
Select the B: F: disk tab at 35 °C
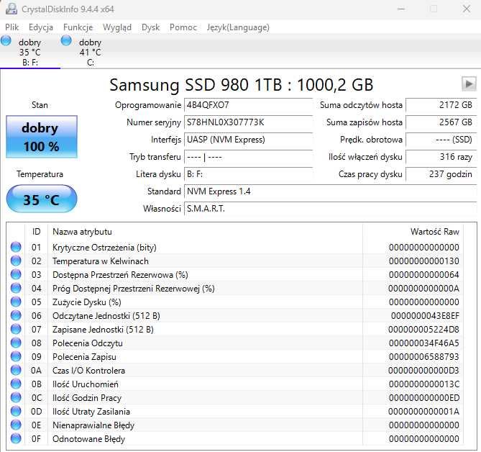30,52
